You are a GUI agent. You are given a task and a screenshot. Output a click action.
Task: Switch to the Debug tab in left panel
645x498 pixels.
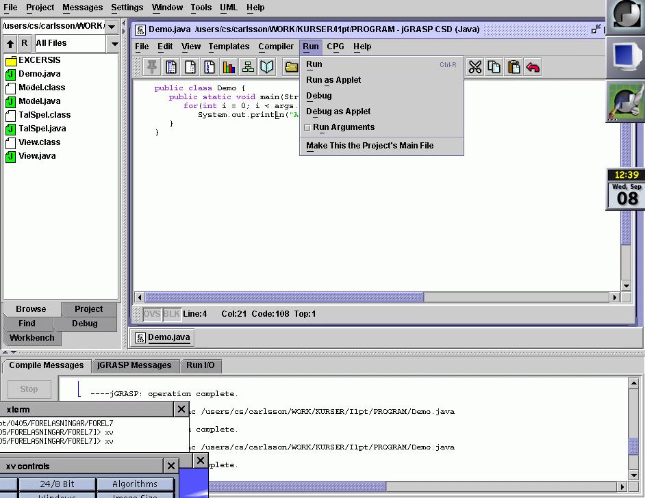click(x=85, y=324)
